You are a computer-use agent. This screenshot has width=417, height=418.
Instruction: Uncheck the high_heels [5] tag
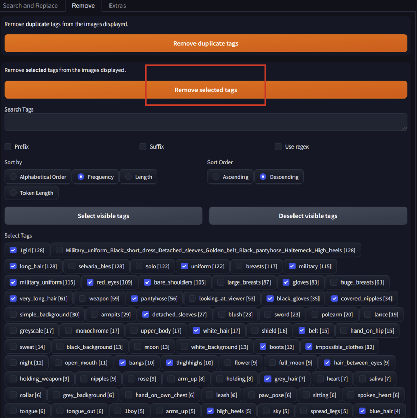(211, 411)
